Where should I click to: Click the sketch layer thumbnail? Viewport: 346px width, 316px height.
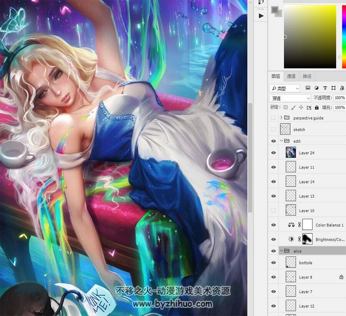[x=285, y=129]
